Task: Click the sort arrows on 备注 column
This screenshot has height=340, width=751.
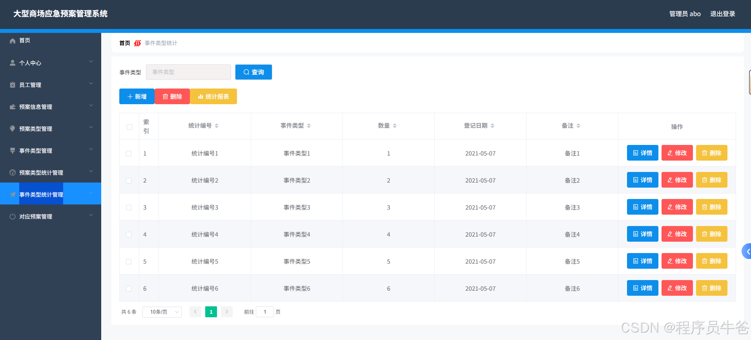Action: (x=578, y=126)
